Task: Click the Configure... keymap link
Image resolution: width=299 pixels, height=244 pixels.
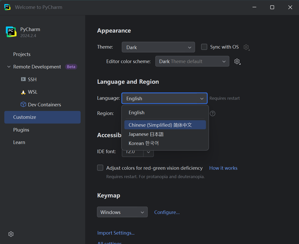Action: point(167,212)
